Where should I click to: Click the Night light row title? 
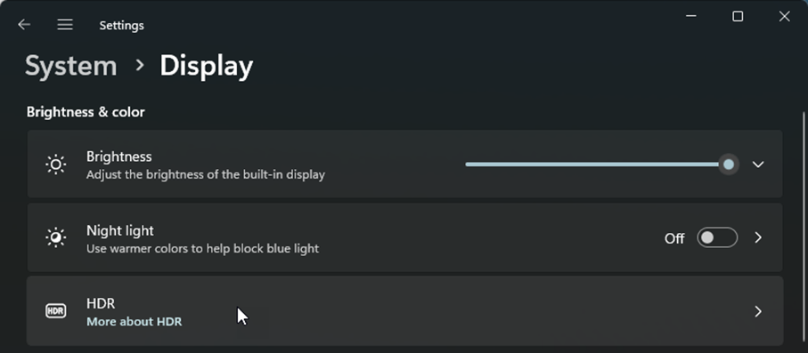120,230
